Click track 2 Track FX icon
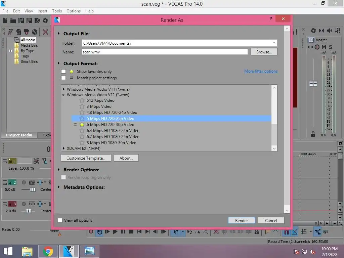 coord(40,182)
